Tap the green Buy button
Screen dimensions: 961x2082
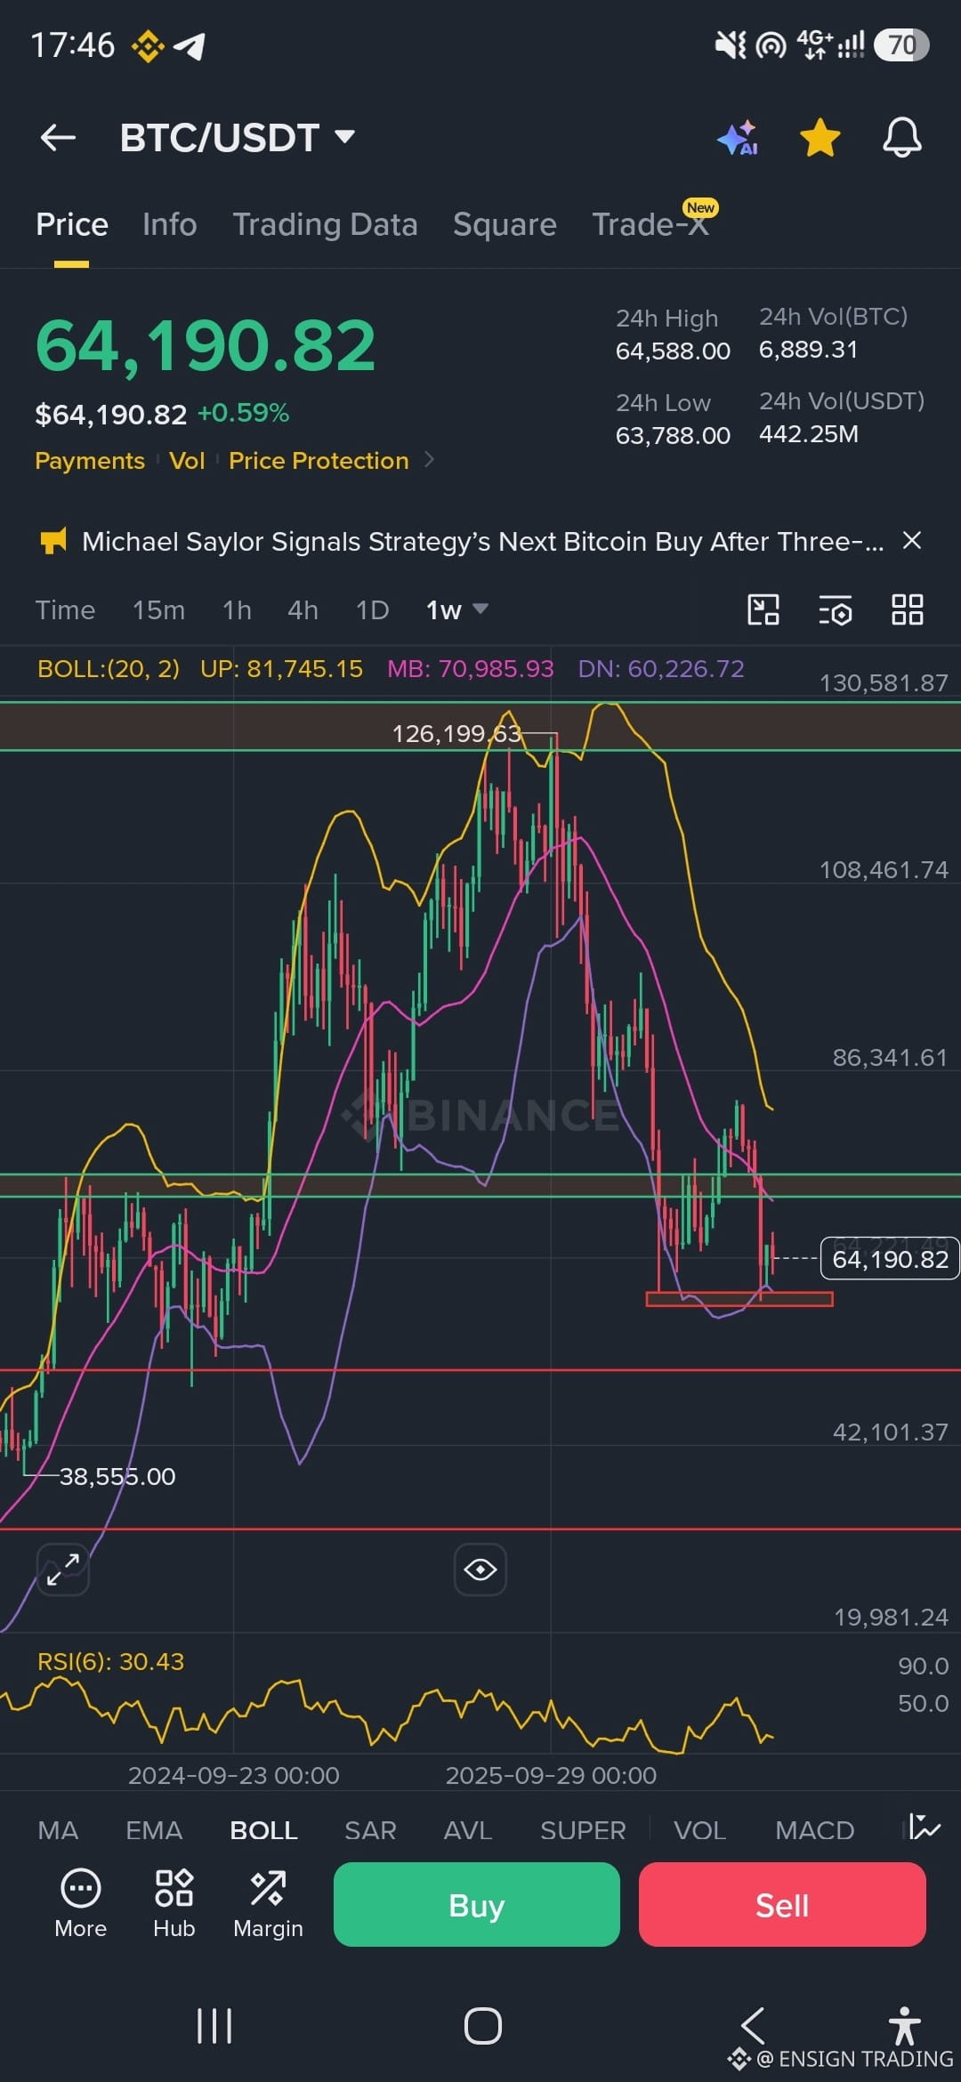coord(477,1904)
